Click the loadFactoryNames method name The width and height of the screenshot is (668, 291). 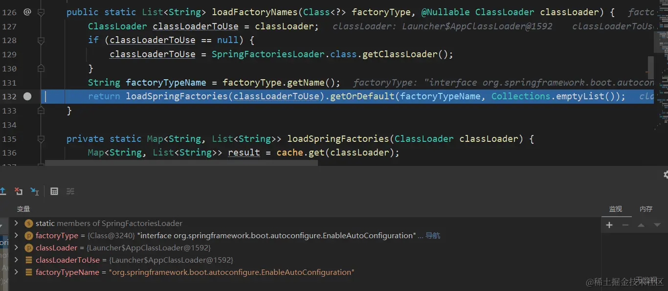pyautogui.click(x=254, y=12)
